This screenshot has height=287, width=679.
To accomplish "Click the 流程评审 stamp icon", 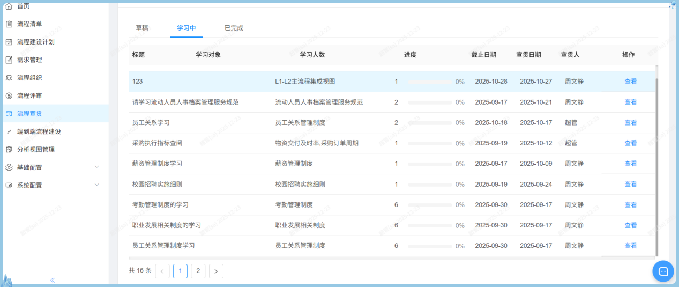I will tap(9, 95).
